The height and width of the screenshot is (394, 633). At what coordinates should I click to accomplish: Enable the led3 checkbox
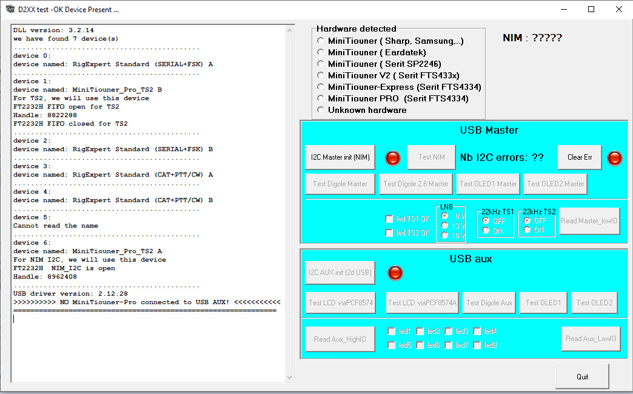click(x=448, y=331)
